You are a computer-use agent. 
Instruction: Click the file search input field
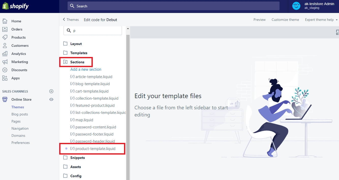93,31
